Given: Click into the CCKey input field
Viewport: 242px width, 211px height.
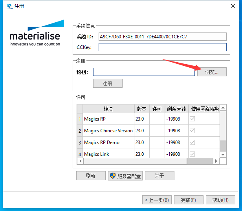Looking at the screenshot, I should pos(163,47).
